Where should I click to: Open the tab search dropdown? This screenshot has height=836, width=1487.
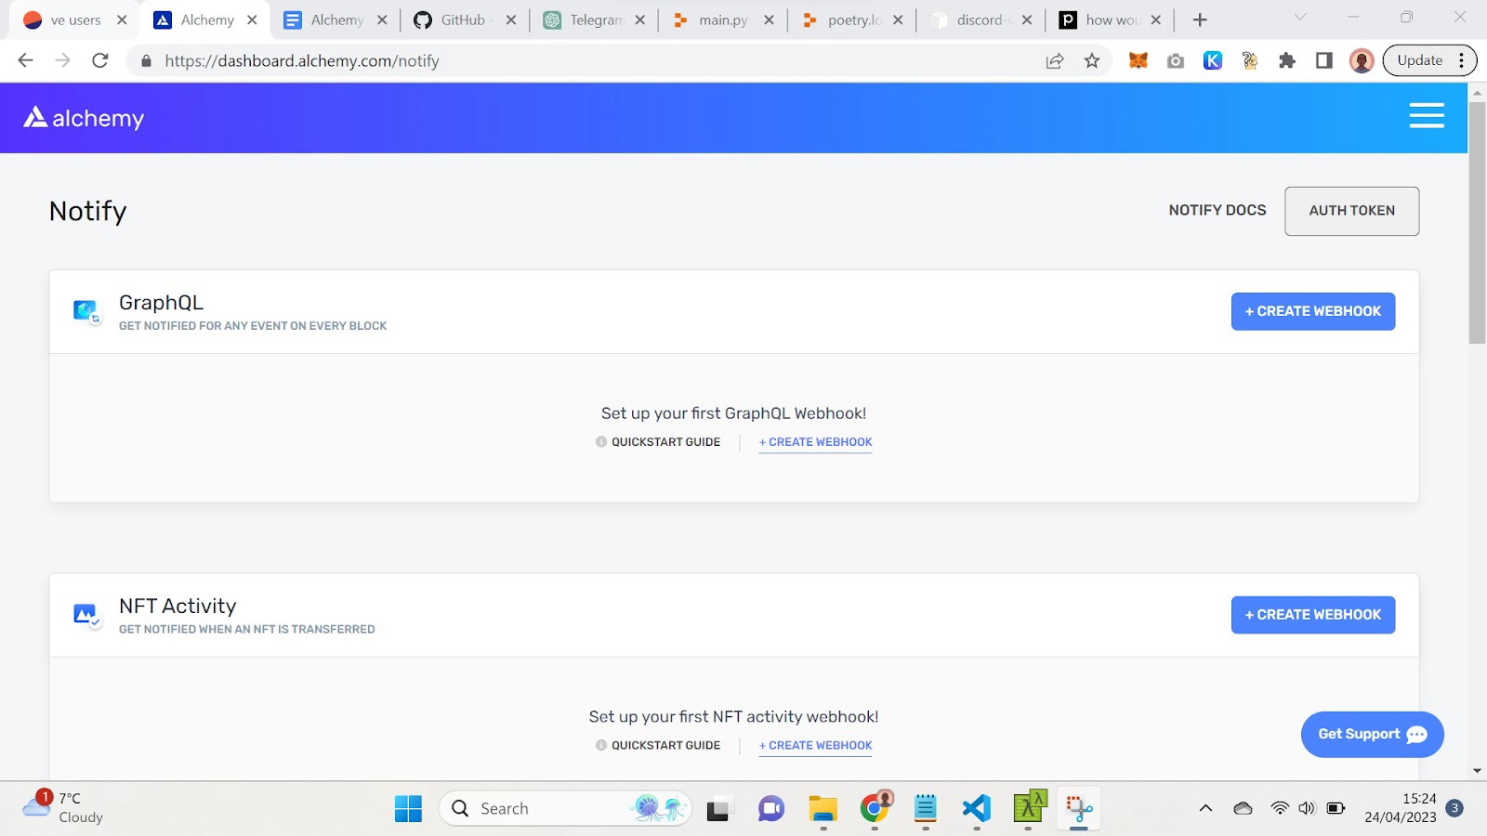(1300, 18)
